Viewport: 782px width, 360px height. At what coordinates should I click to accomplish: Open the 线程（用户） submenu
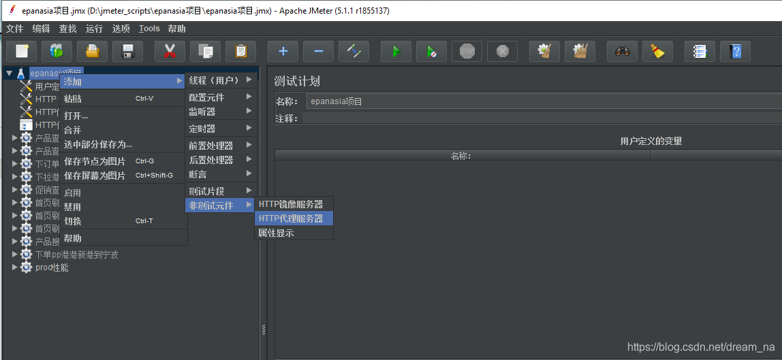pos(221,80)
